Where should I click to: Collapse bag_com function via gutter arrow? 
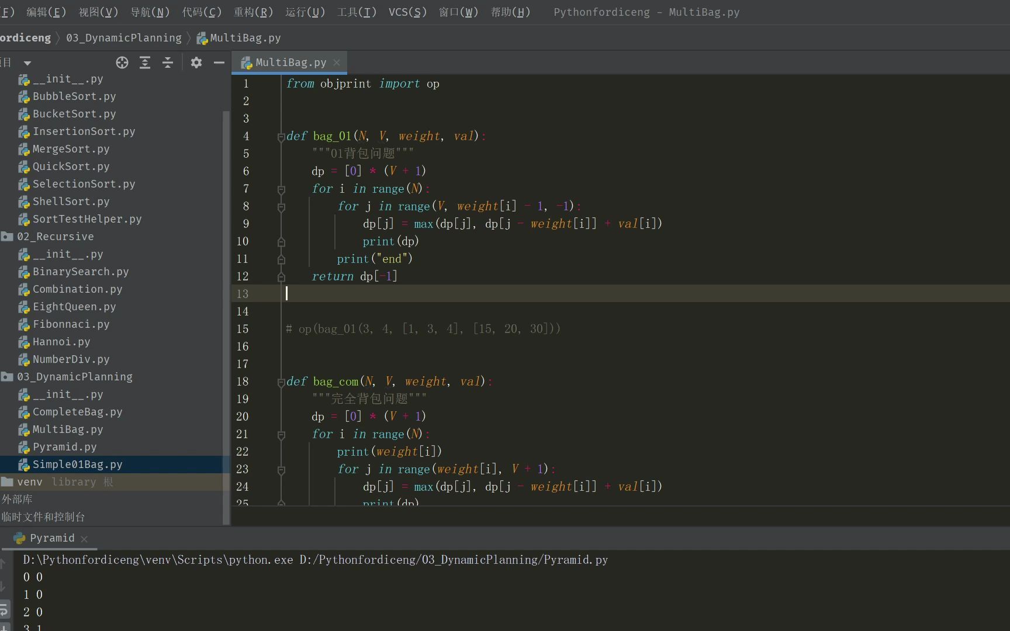(281, 382)
